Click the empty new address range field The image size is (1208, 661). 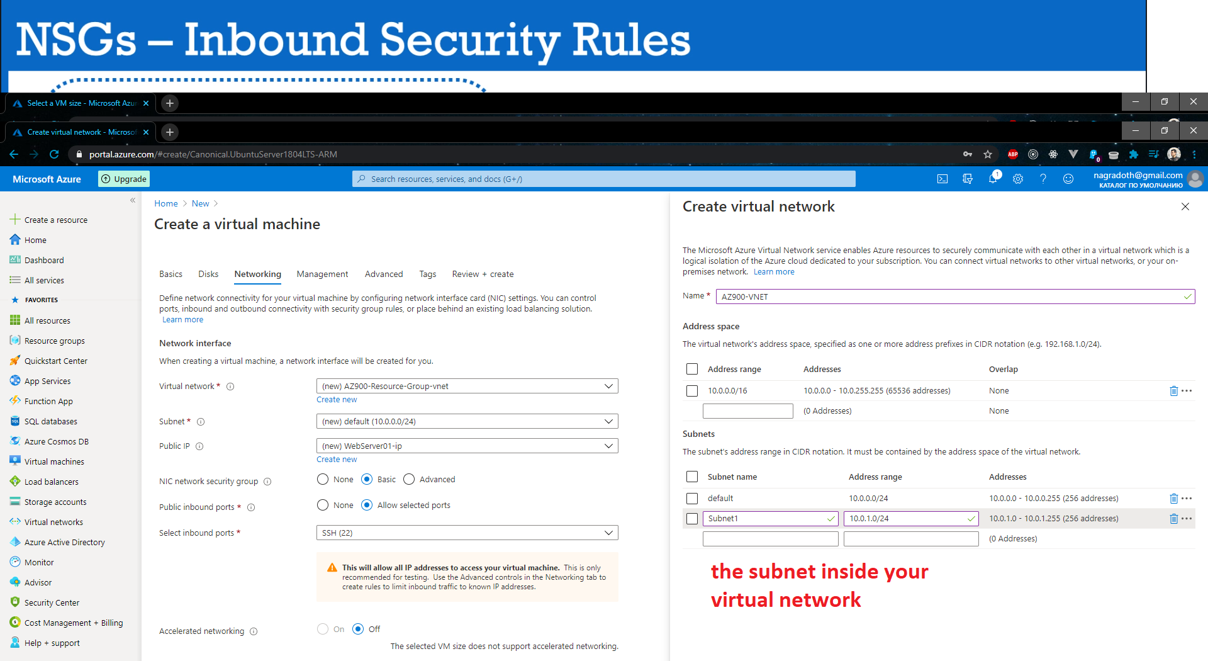pyautogui.click(x=748, y=411)
